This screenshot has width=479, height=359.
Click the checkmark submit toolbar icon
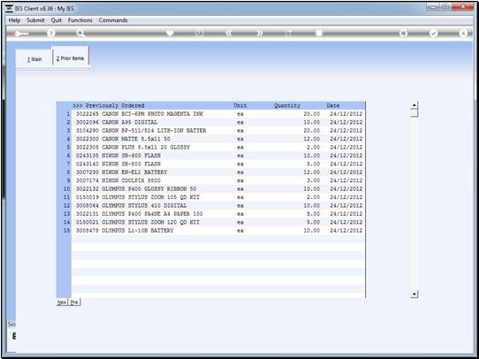coord(433,34)
